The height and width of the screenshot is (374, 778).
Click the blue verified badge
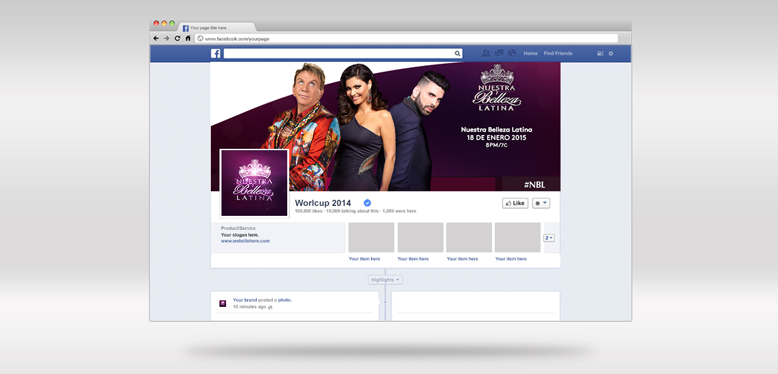[x=367, y=203]
